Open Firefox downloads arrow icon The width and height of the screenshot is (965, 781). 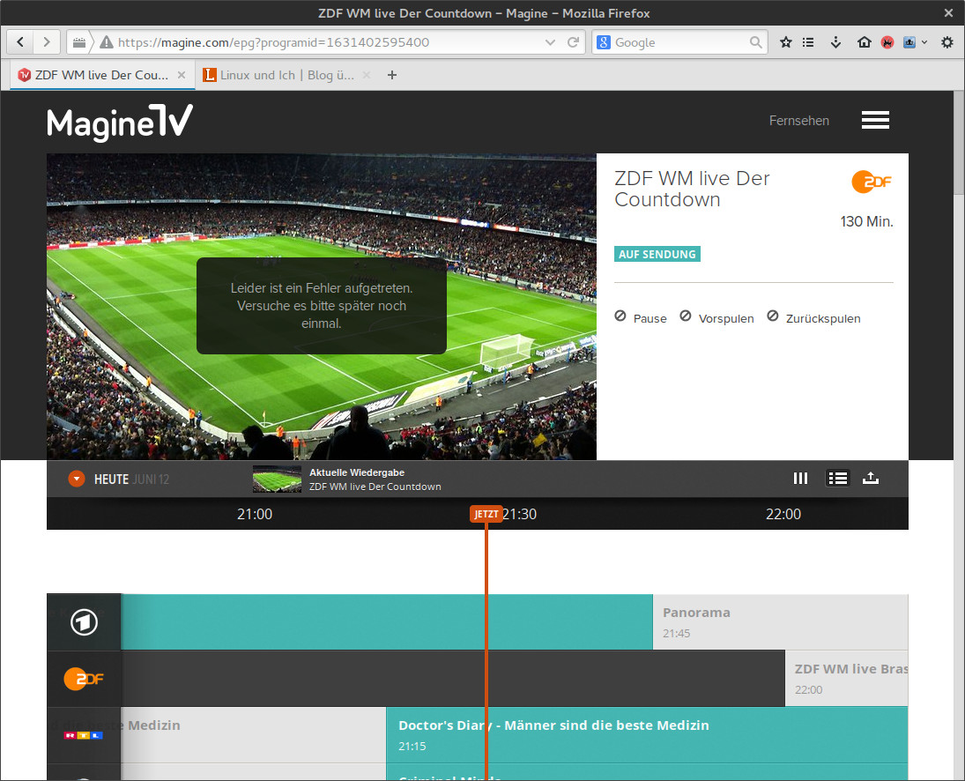click(x=835, y=42)
